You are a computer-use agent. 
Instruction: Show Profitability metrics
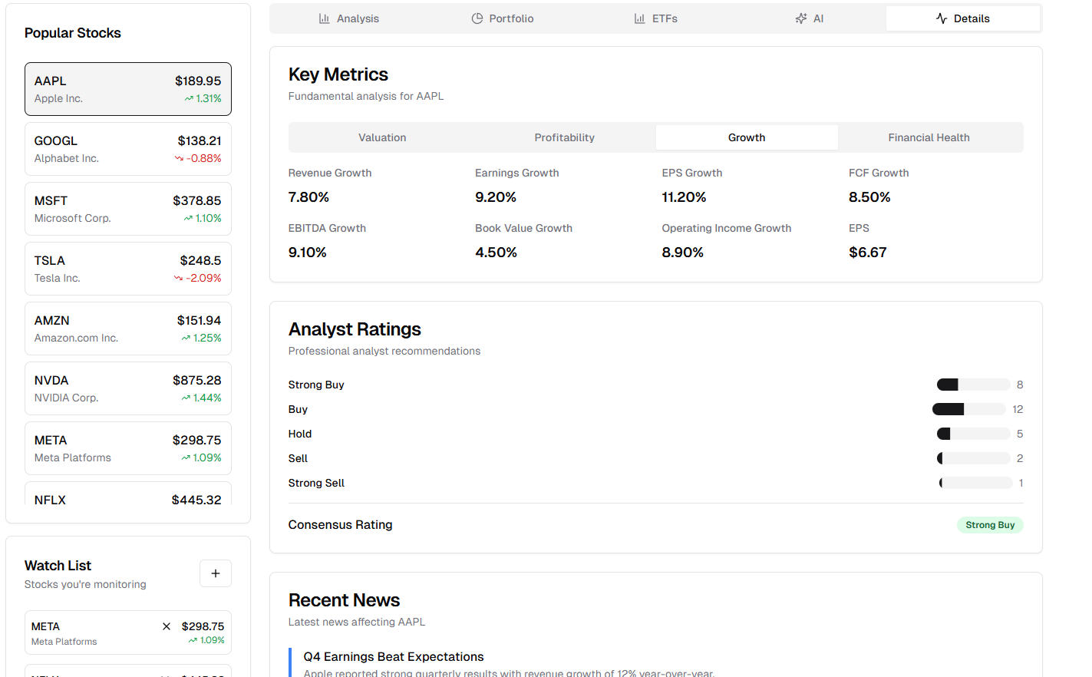pyautogui.click(x=564, y=137)
